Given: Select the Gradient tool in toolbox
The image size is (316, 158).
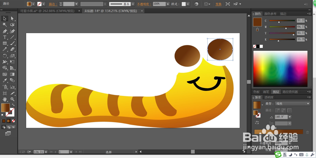Looking at the screenshot, I should [12, 74].
